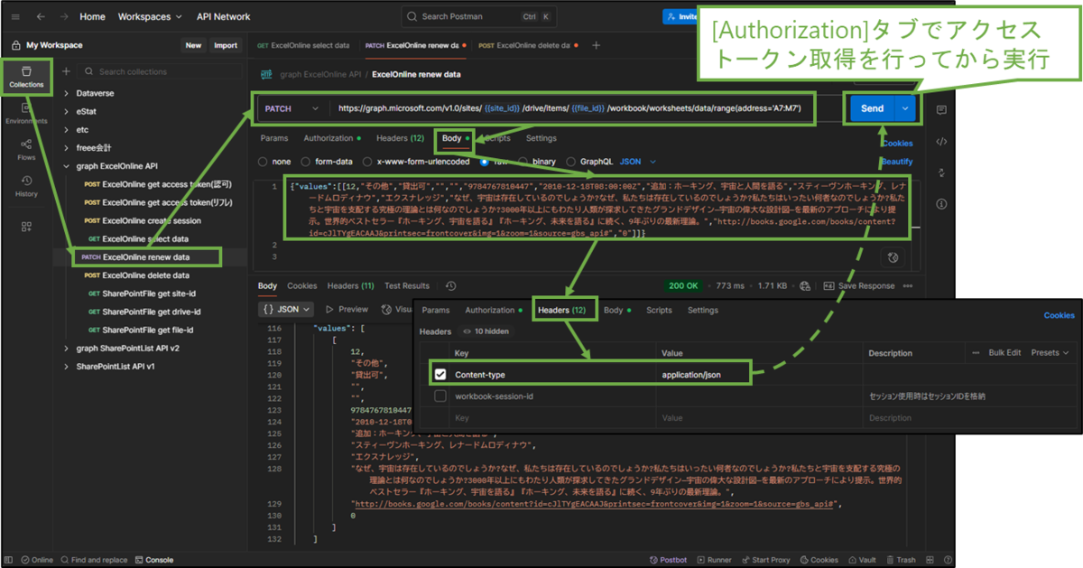The image size is (1083, 568).
Task: Collapse the graph ExcelOnline API collection
Action: [66, 166]
